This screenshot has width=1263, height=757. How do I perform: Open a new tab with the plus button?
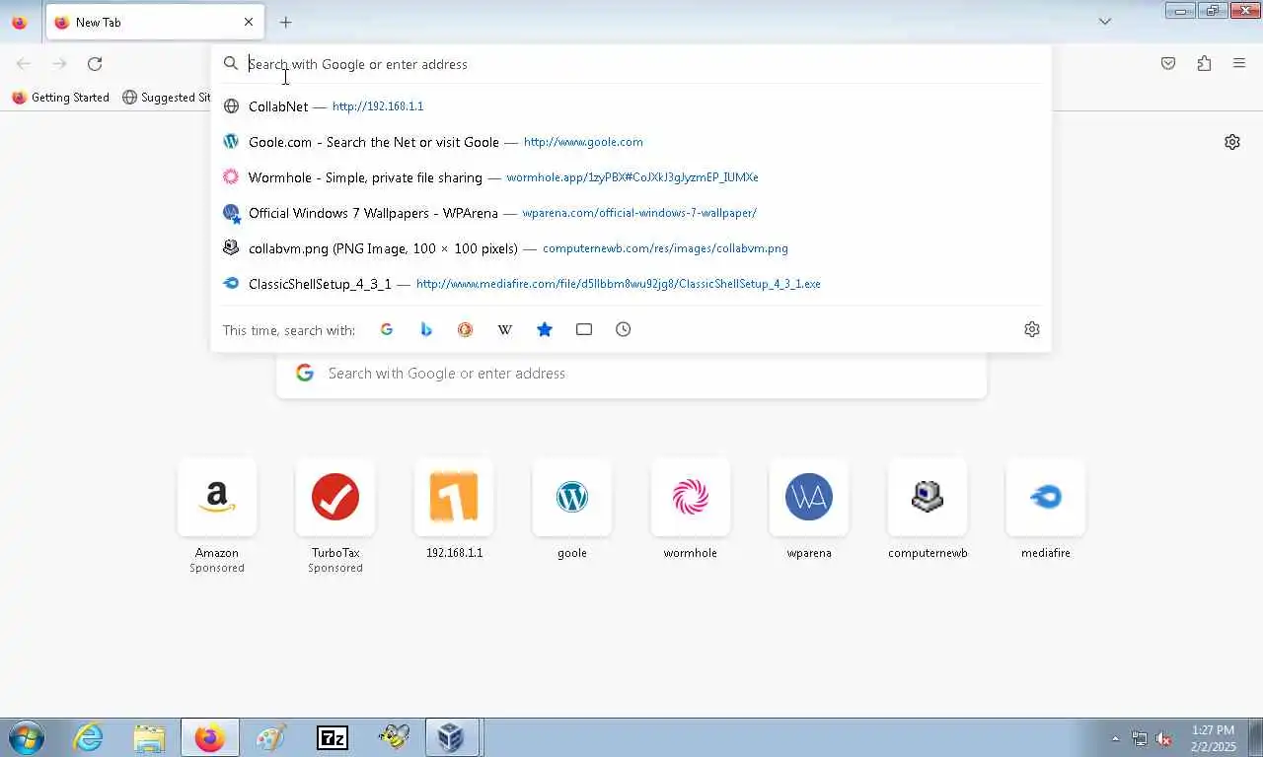[x=285, y=22]
